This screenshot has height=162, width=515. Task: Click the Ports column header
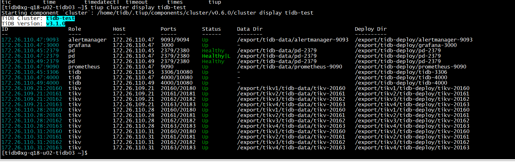[x=169, y=29]
